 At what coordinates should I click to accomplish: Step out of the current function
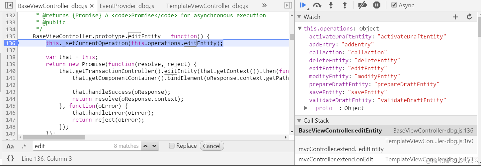pyautogui.click(x=345, y=5)
